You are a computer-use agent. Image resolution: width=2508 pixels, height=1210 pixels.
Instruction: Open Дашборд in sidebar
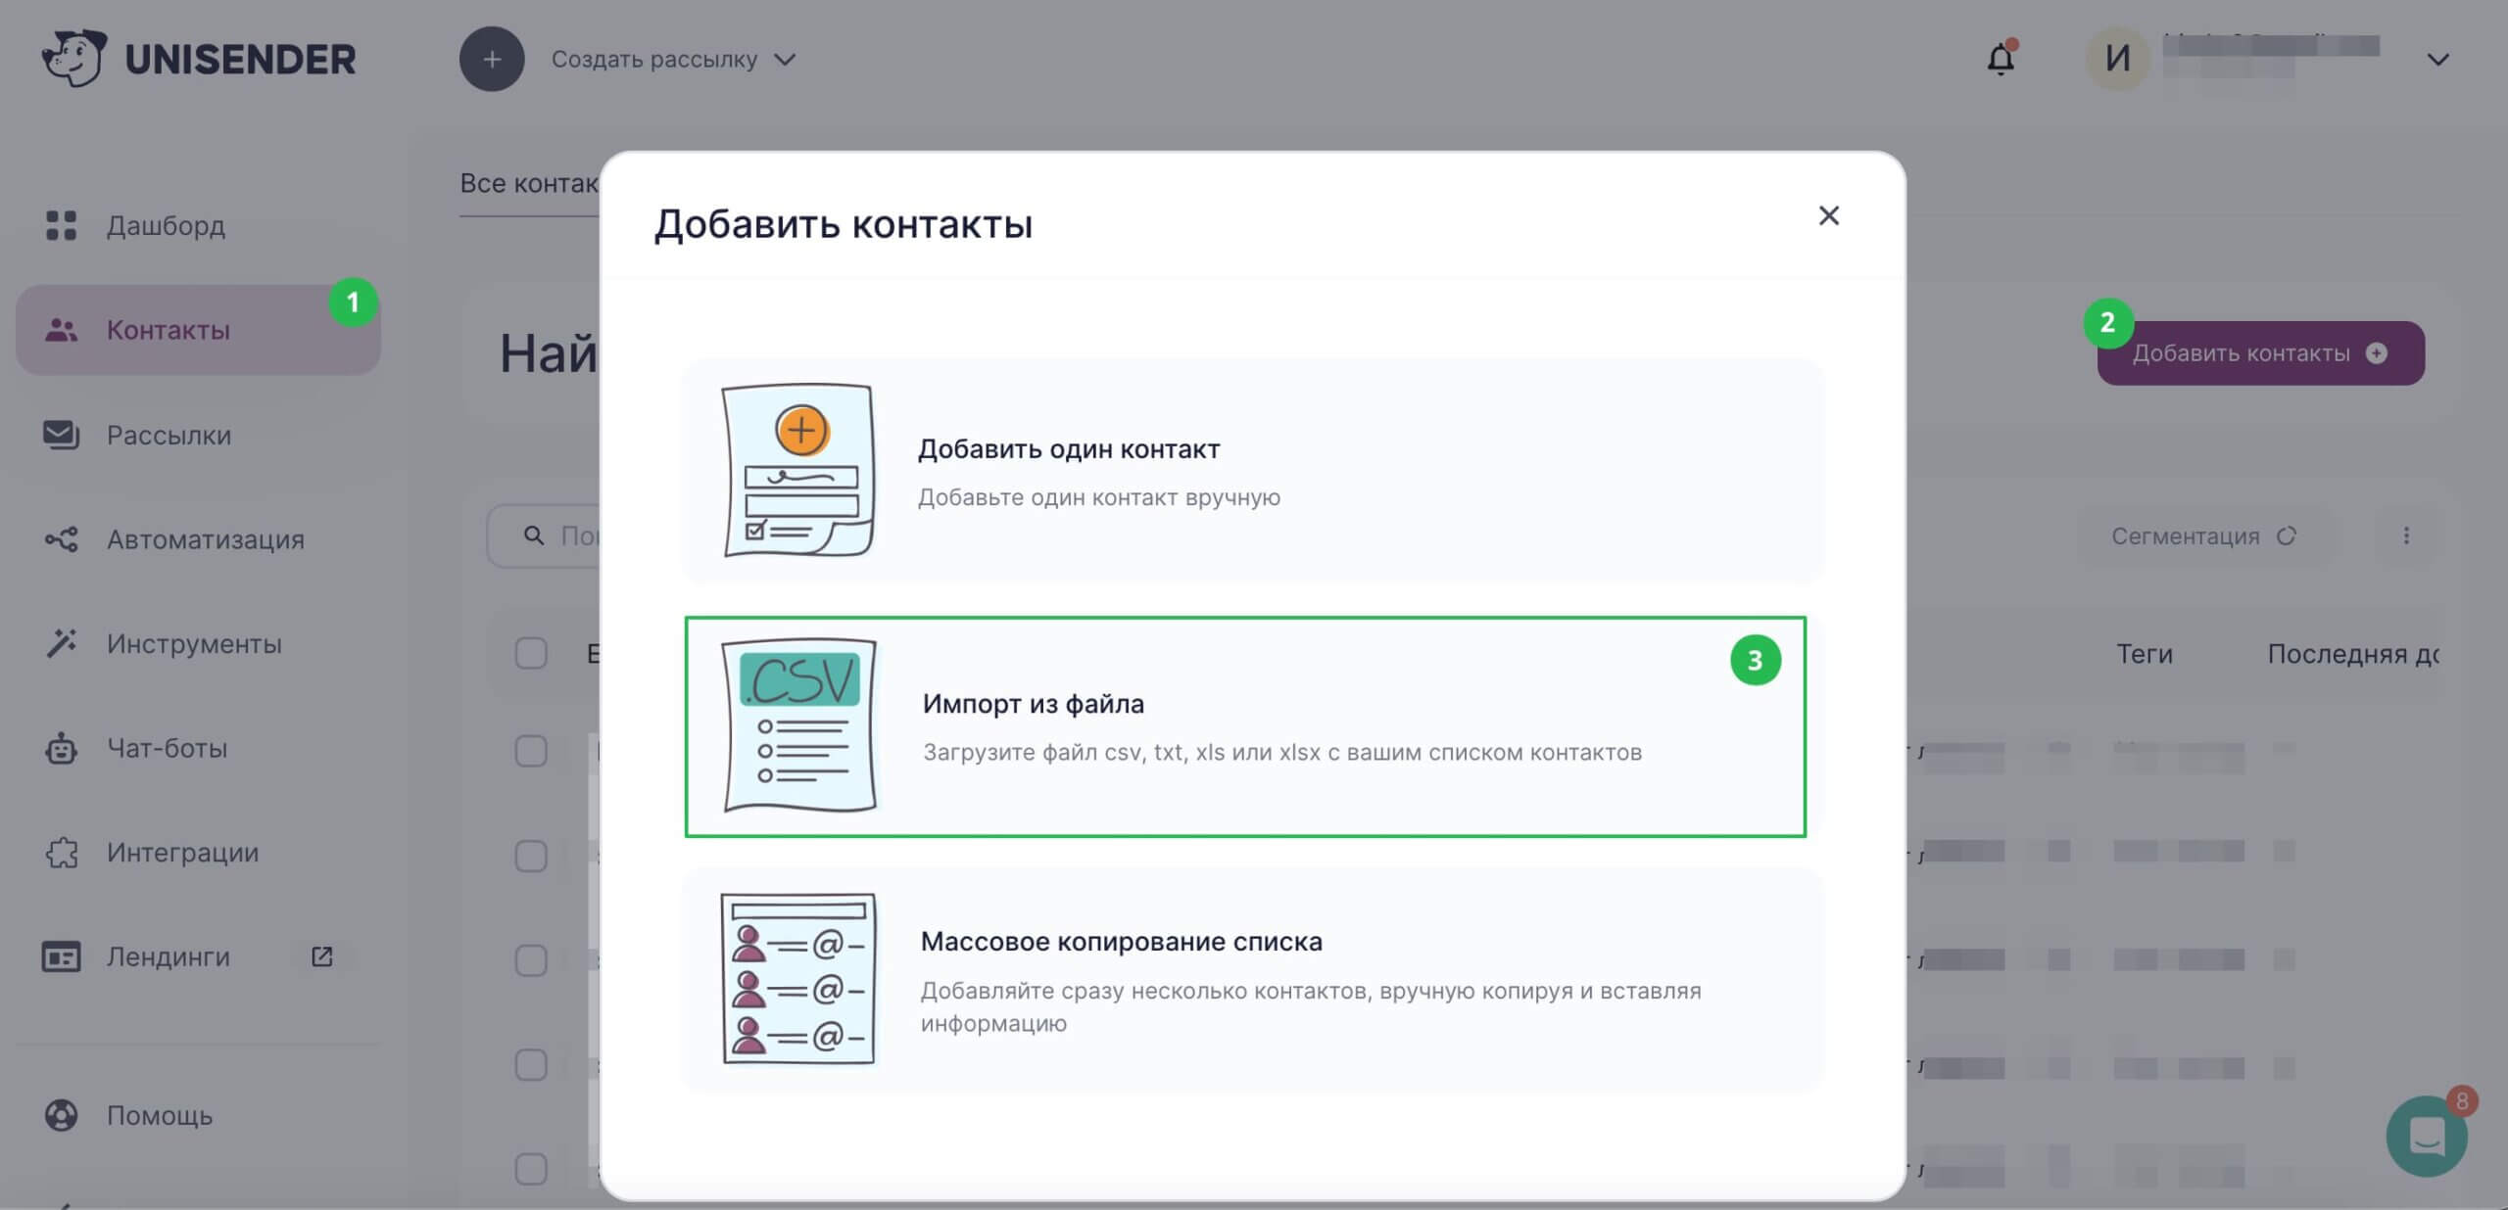click(198, 225)
